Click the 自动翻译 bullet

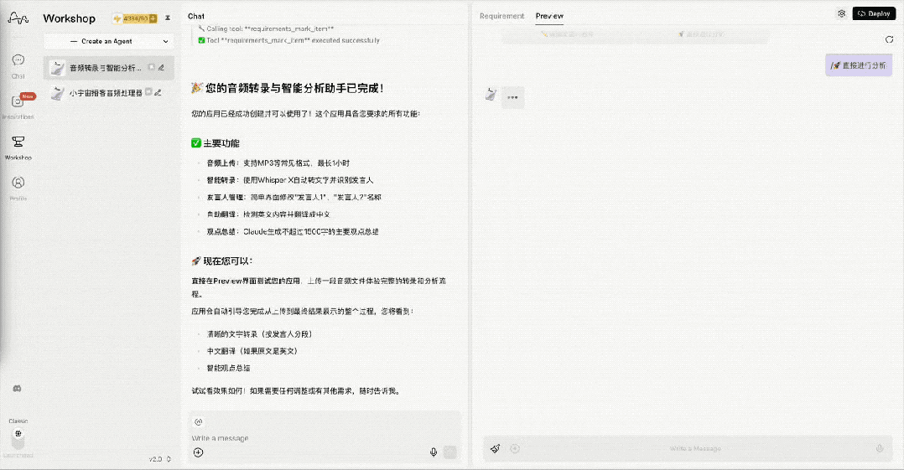coord(268,214)
